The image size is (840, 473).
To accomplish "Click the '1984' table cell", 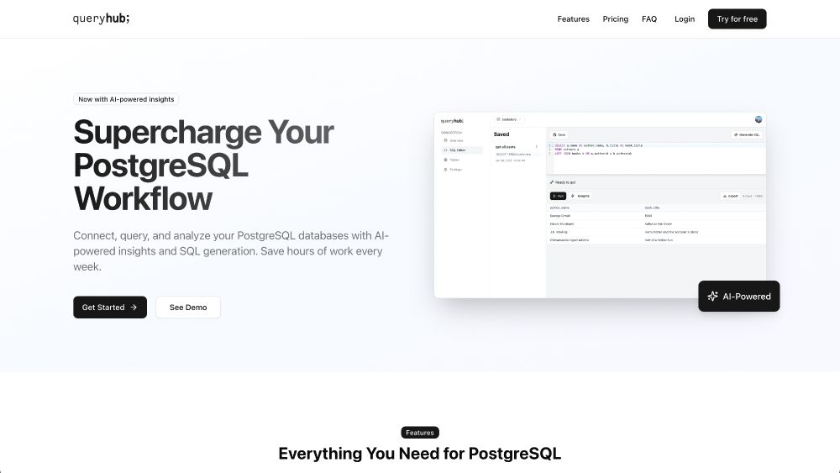I will 648,216.
